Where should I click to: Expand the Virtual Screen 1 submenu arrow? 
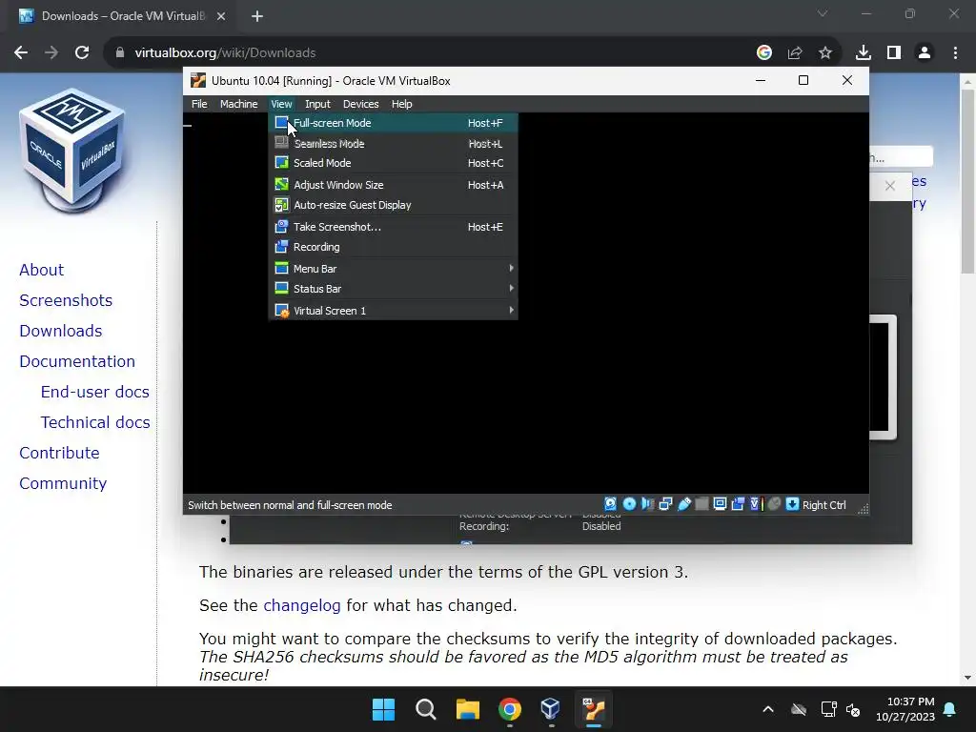(511, 310)
